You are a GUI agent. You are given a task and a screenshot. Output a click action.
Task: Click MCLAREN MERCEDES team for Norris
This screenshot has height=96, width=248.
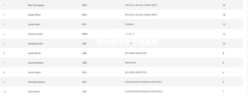coord(136,53)
